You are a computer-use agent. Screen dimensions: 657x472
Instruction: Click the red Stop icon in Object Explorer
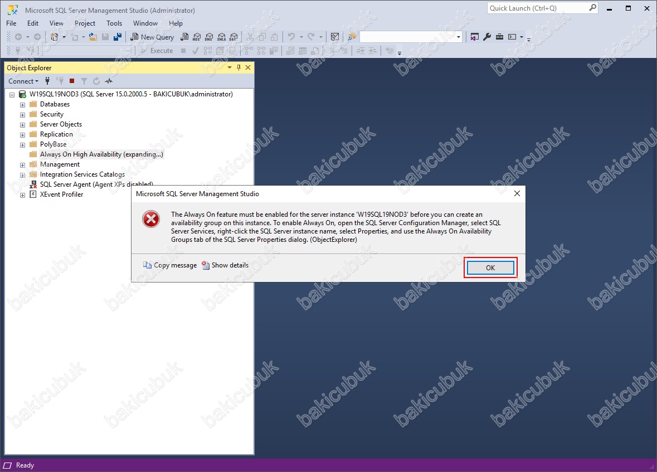click(72, 81)
